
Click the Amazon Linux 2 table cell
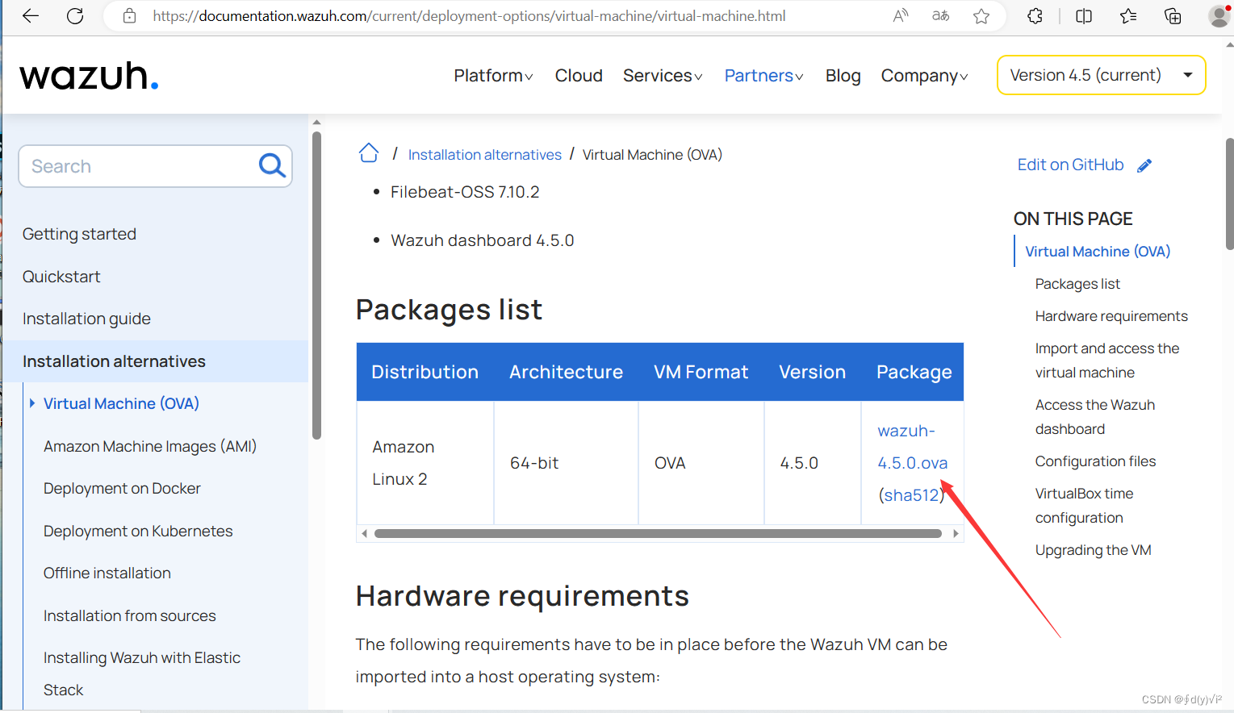pyautogui.click(x=425, y=463)
